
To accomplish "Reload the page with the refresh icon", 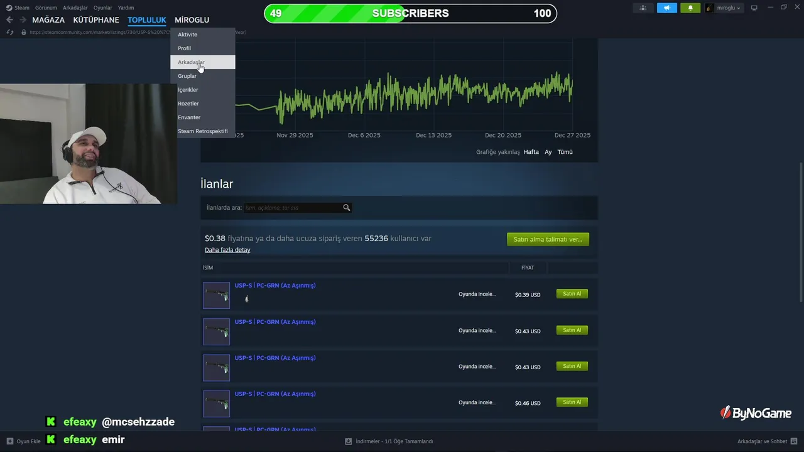I will click(x=10, y=32).
